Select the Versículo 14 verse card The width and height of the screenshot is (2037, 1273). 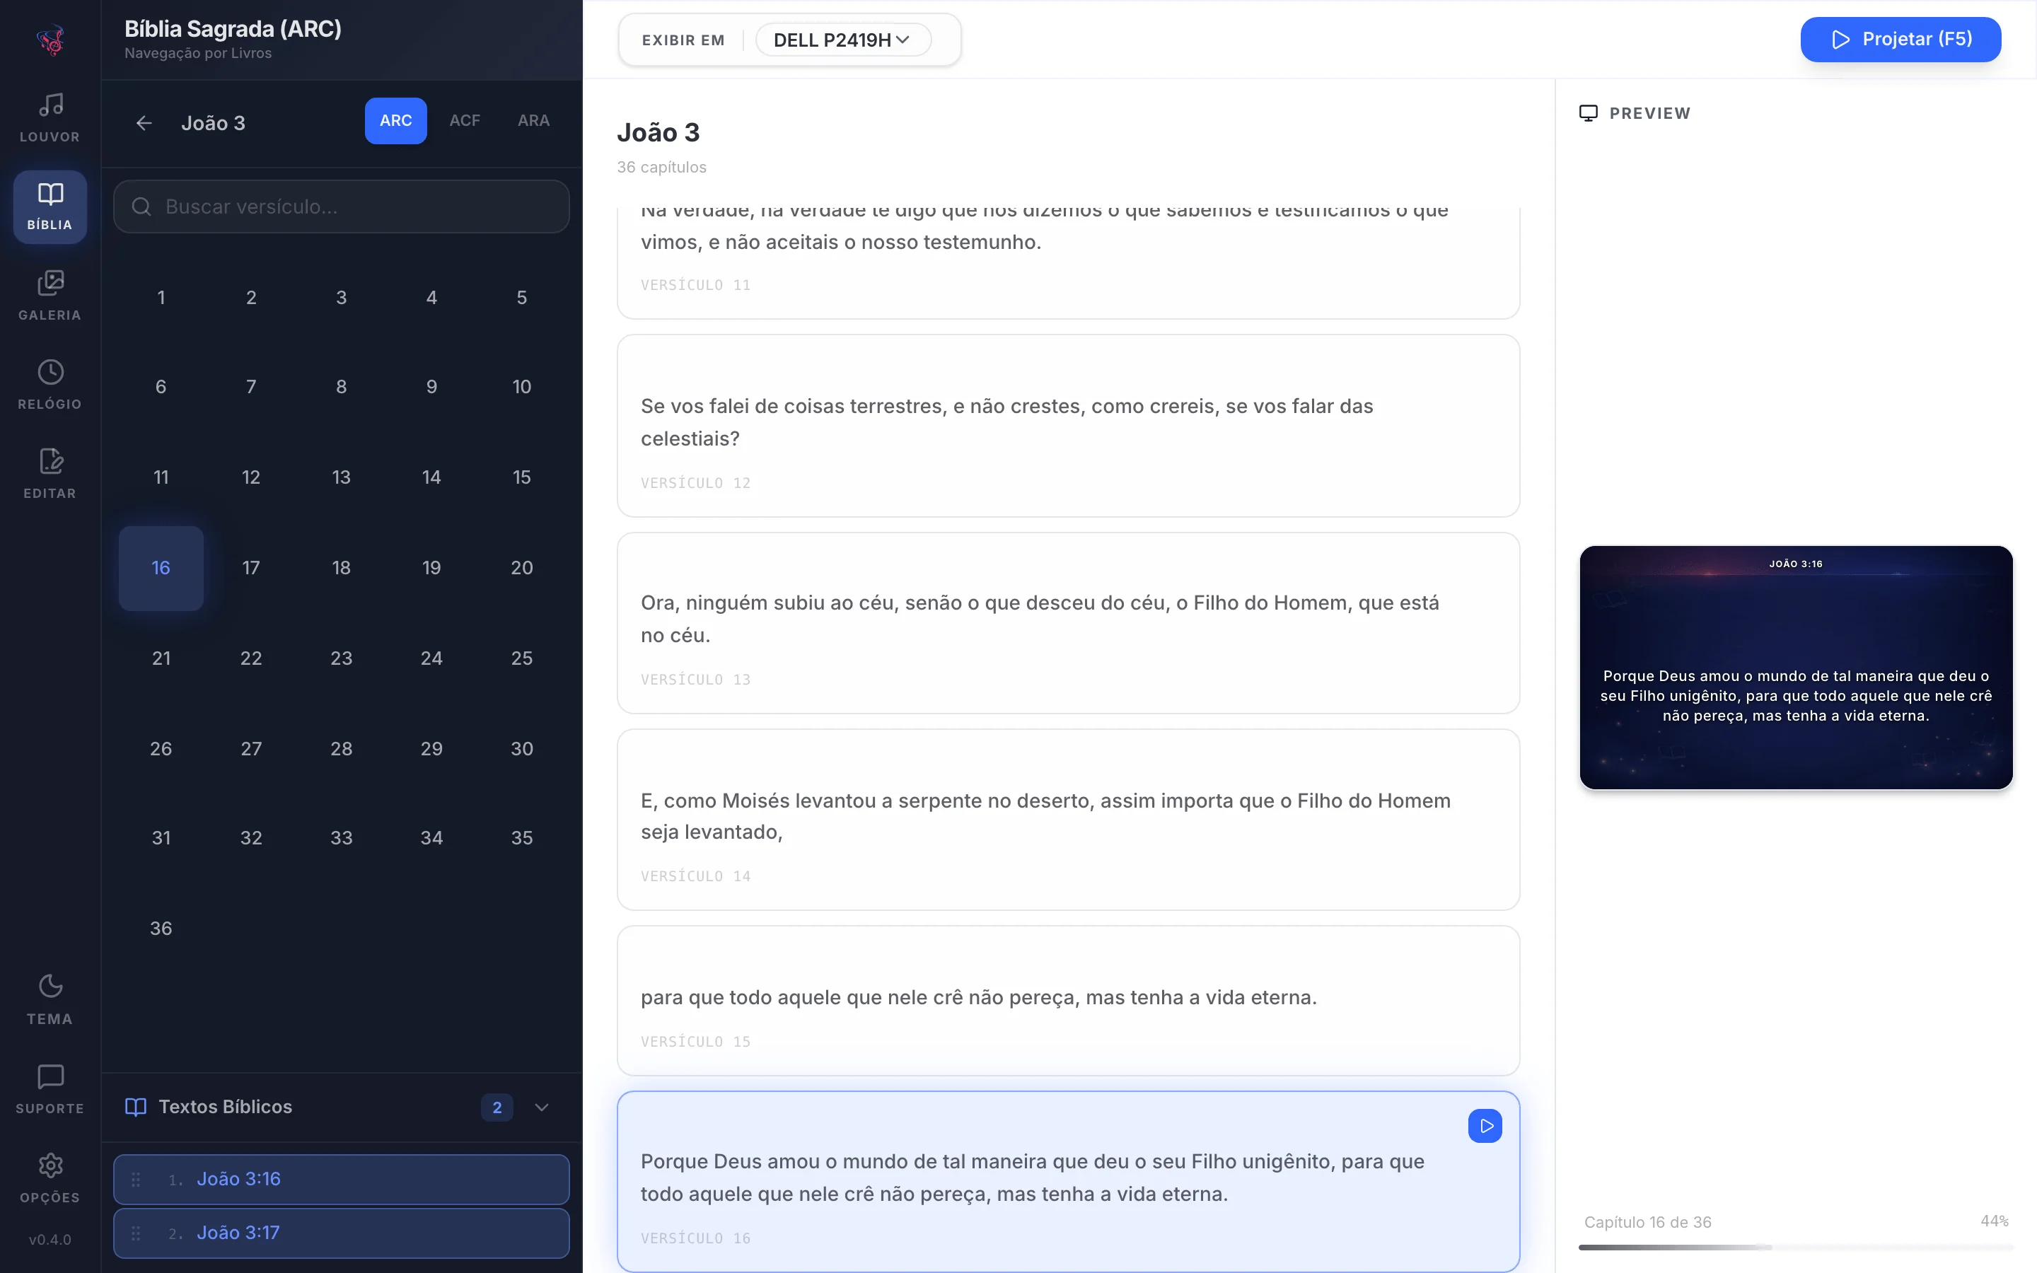tap(1068, 819)
